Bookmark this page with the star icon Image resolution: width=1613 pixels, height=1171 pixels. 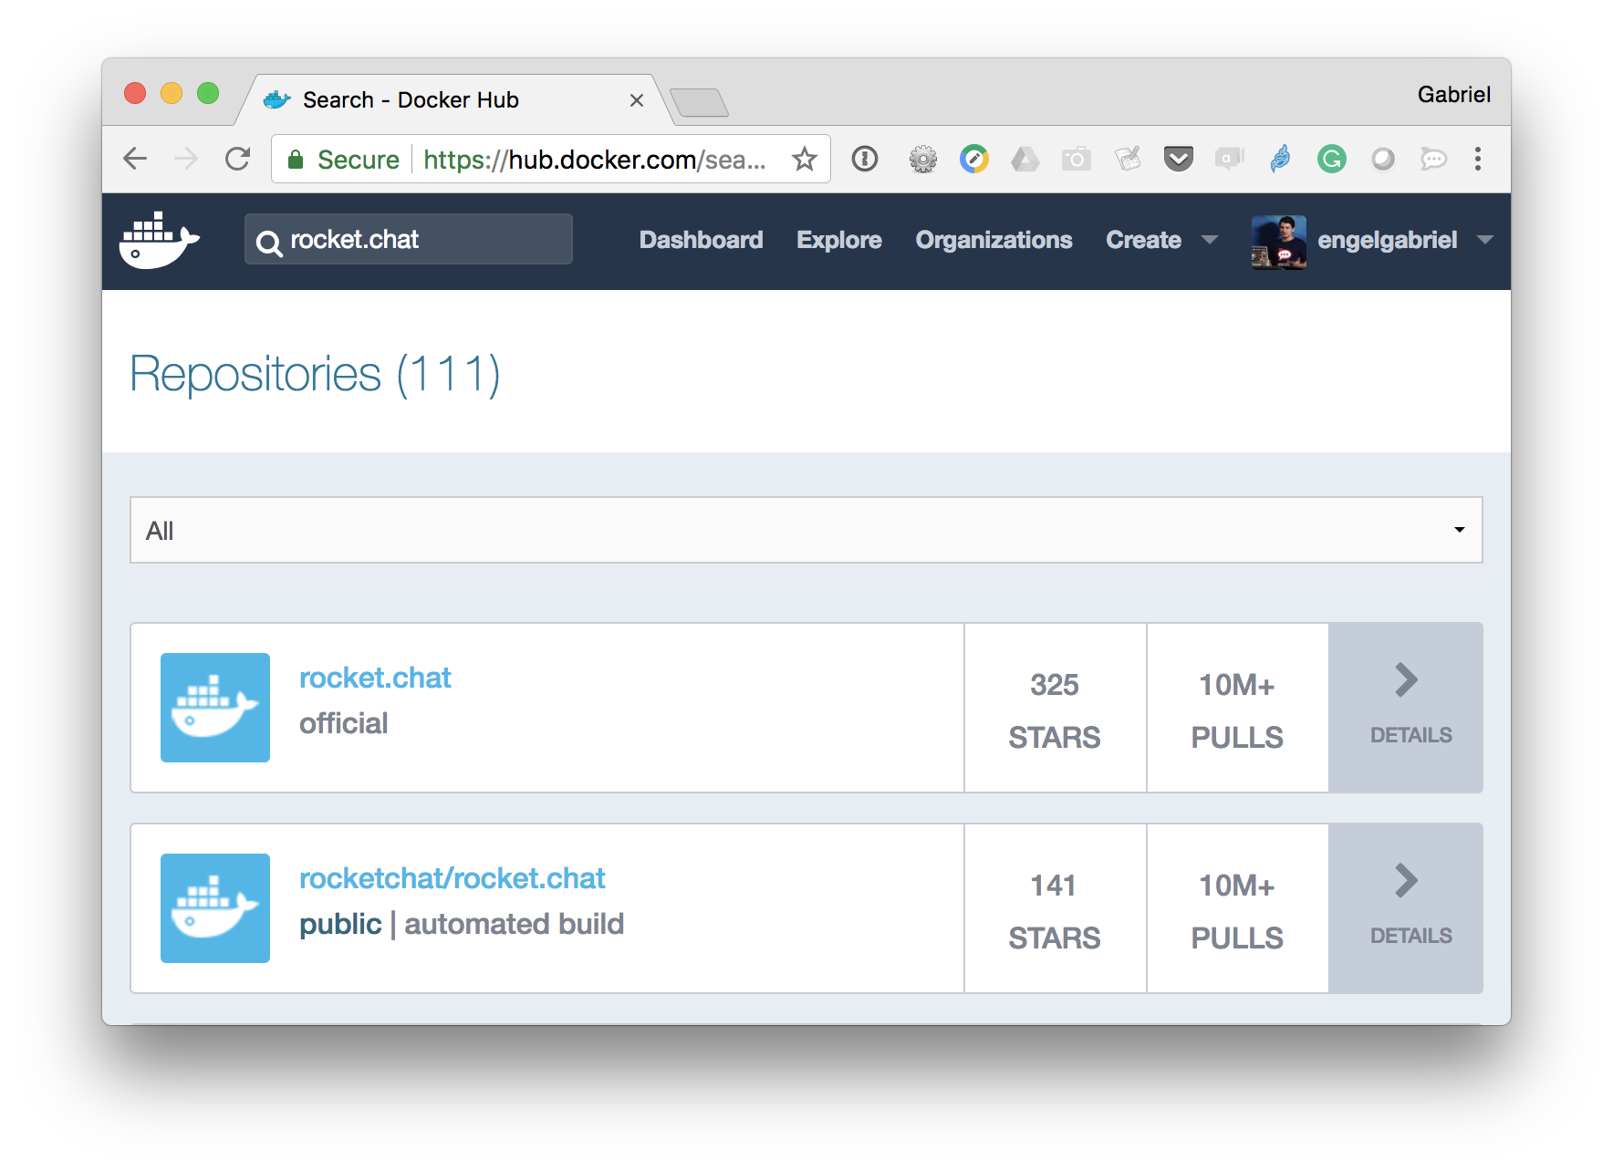(804, 159)
